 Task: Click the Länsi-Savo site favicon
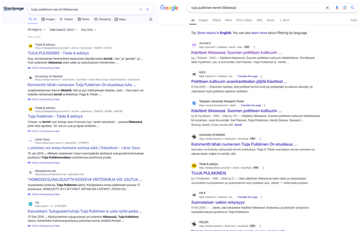pyautogui.click(x=30, y=141)
